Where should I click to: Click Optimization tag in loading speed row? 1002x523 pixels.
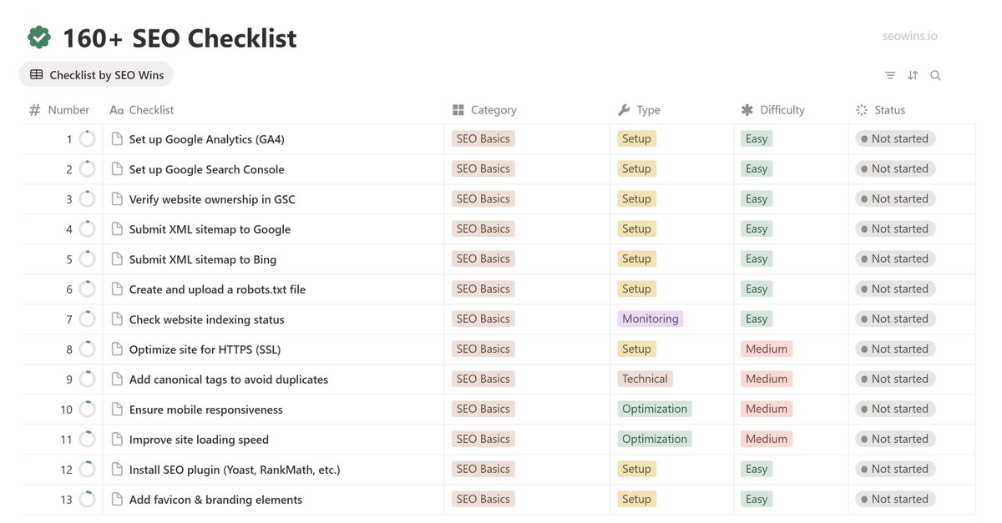click(x=655, y=439)
